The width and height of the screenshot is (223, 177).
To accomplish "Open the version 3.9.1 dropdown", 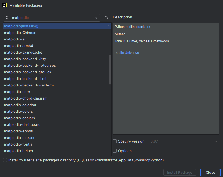I will click(184, 141).
